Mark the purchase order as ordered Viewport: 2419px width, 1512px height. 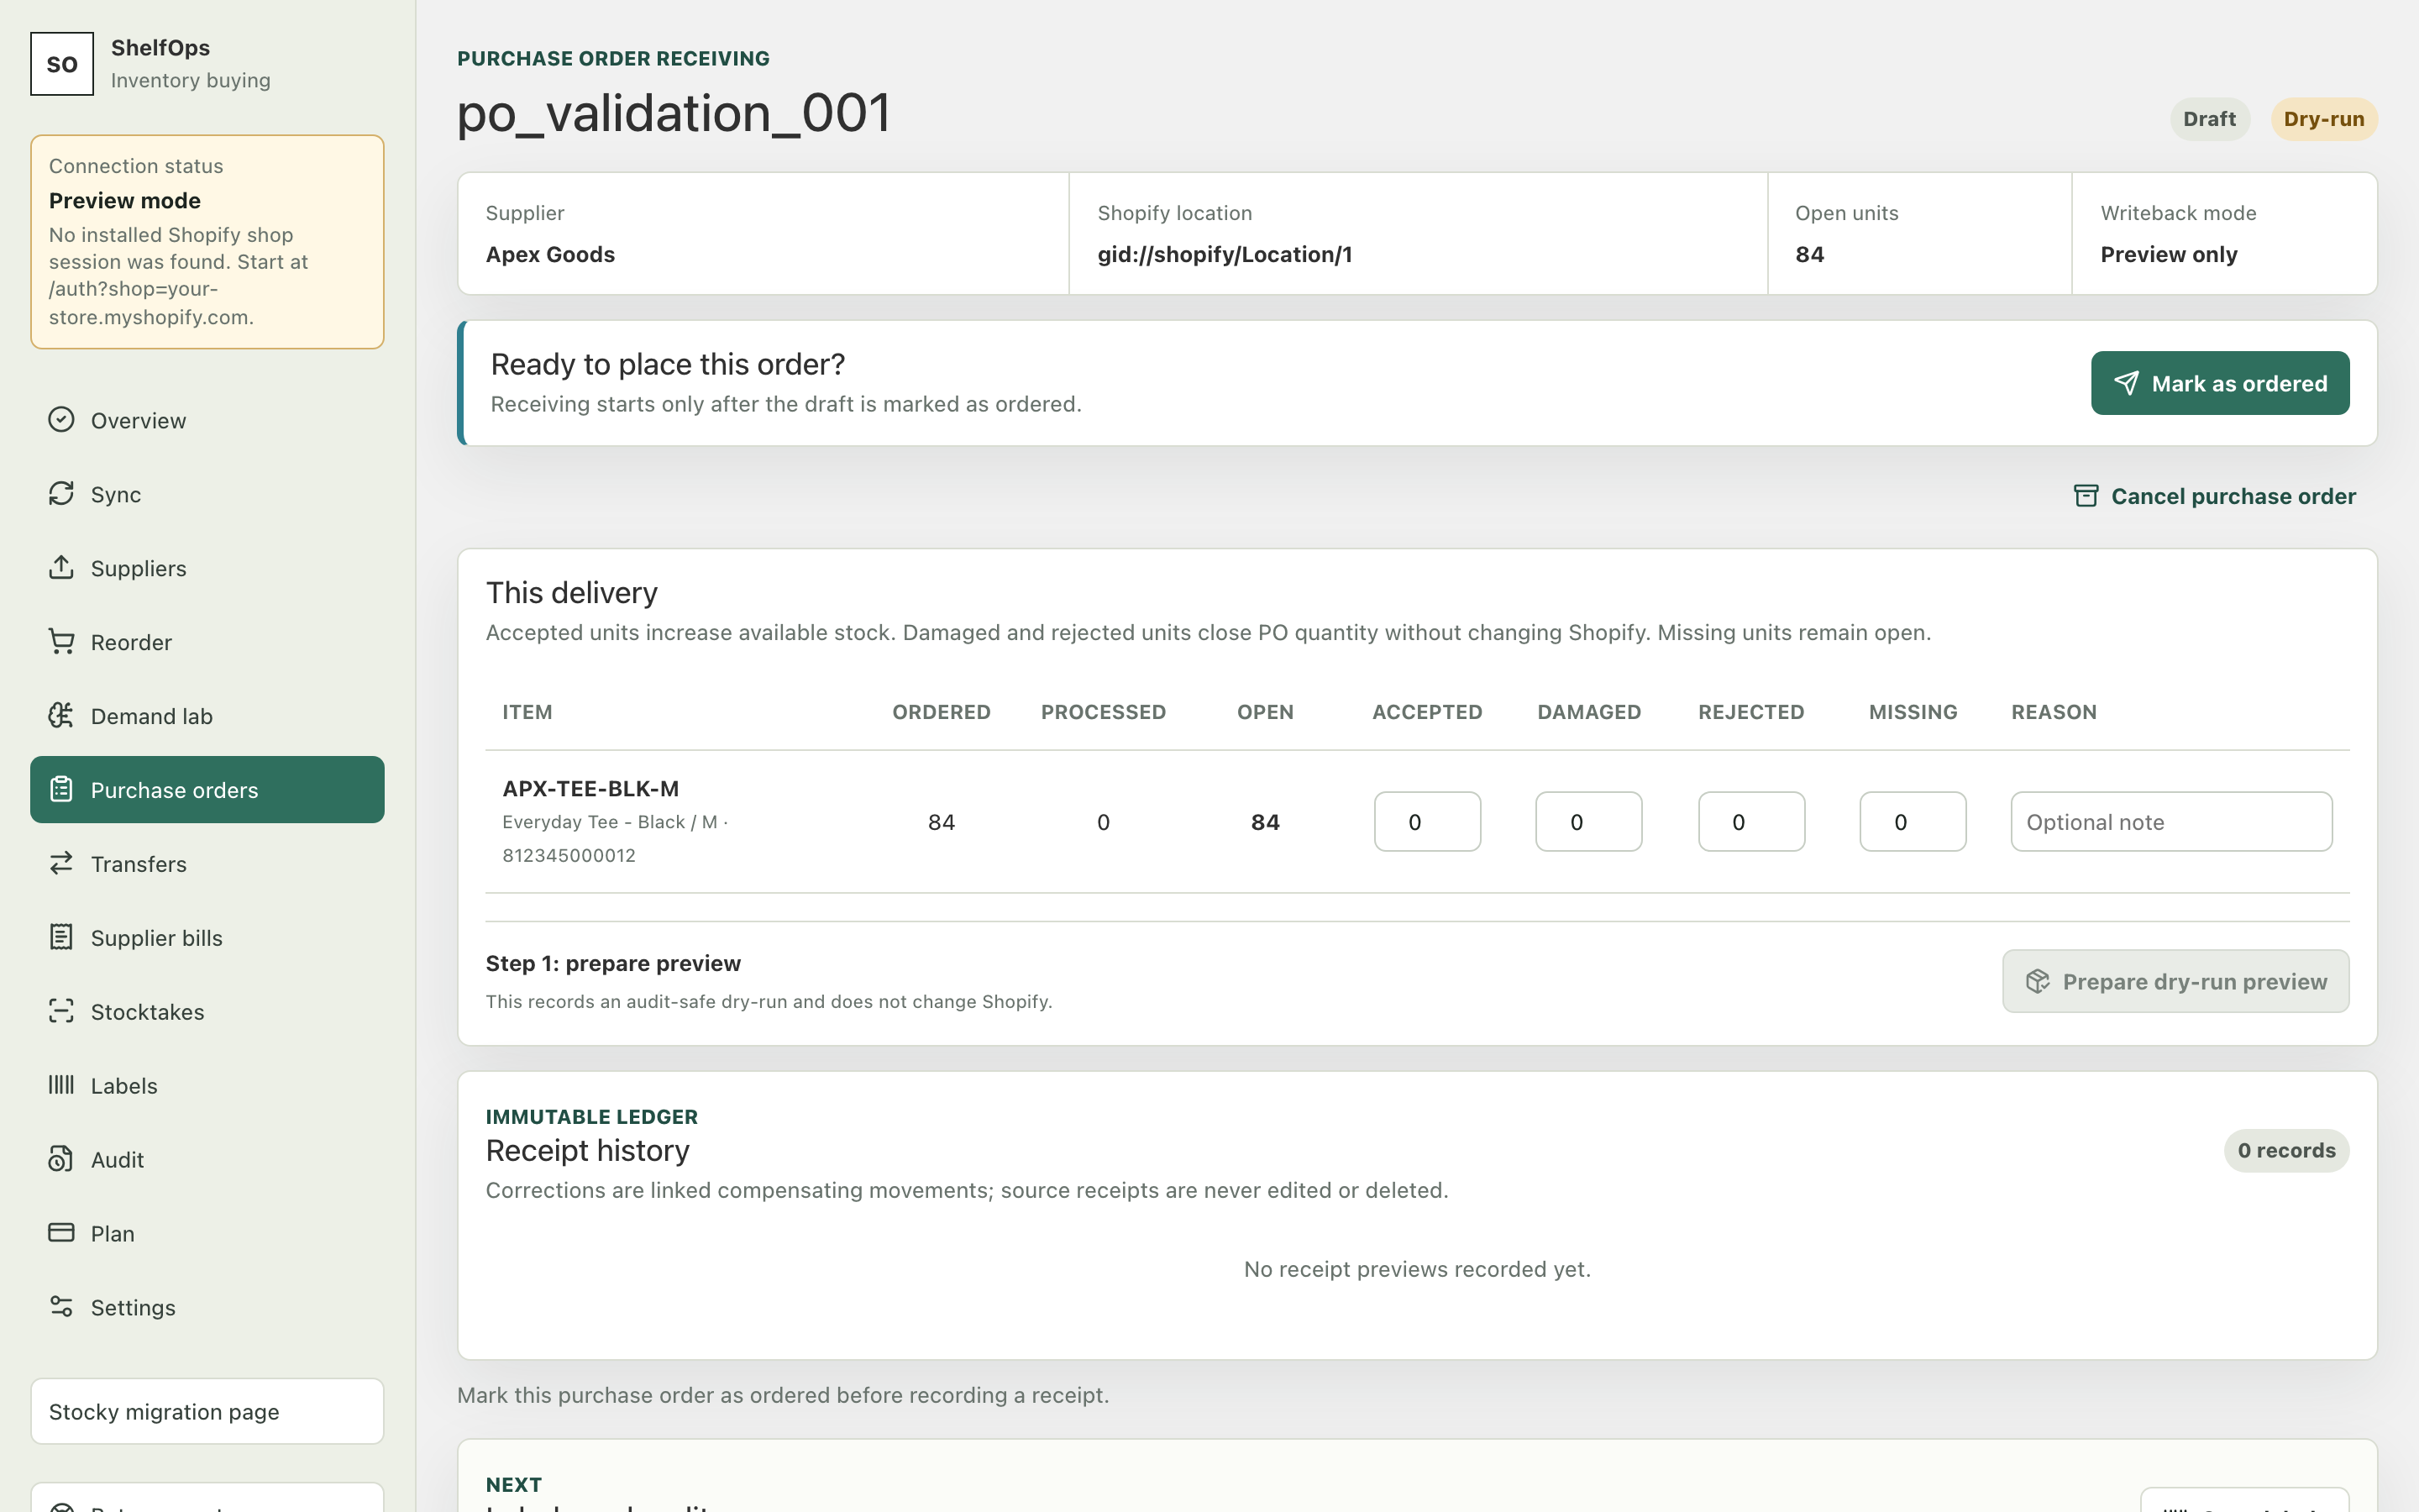pyautogui.click(x=2220, y=383)
